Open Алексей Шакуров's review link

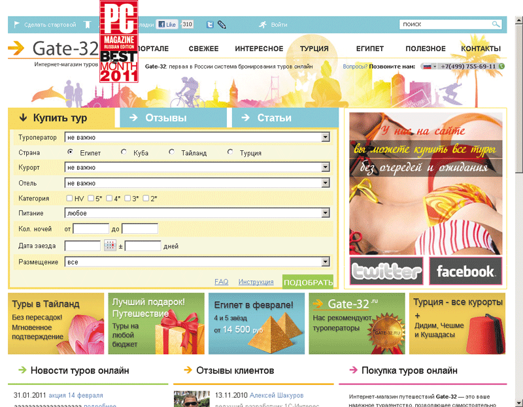[x=277, y=395]
